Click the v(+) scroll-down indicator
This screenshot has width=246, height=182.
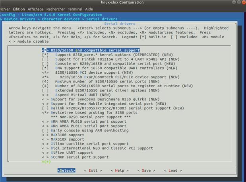(46, 162)
